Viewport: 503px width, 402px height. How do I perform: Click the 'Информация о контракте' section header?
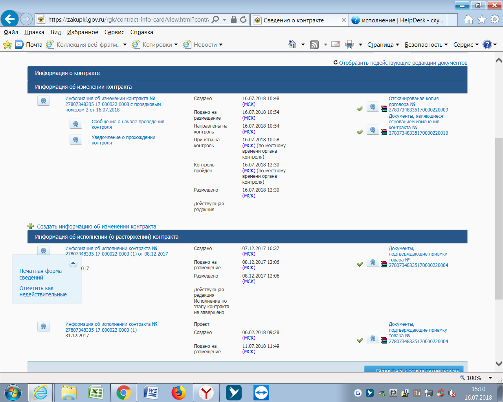247,73
